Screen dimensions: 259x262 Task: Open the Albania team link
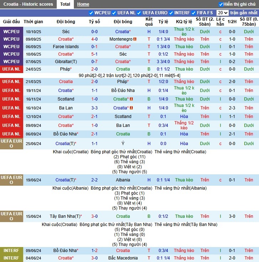point(123,180)
